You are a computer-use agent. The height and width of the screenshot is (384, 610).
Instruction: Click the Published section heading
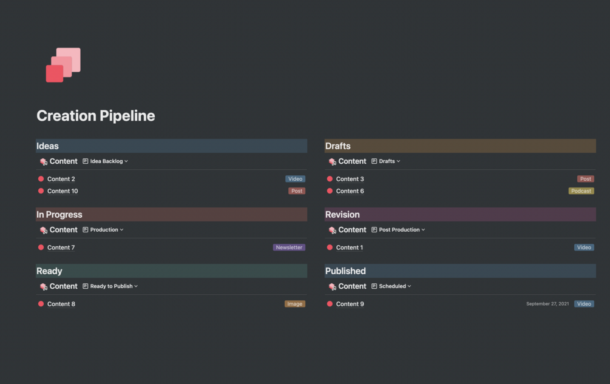(345, 271)
